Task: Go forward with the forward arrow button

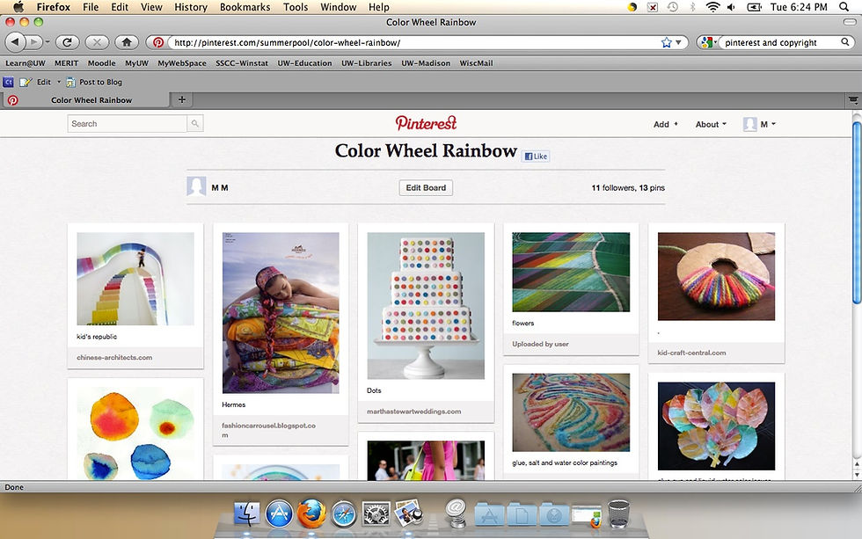Action: (34, 41)
